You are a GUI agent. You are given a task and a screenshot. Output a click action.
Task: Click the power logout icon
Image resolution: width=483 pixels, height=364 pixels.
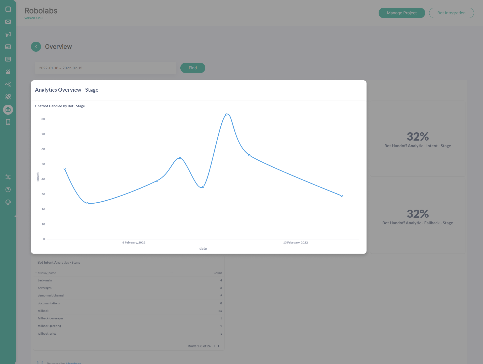click(8, 202)
